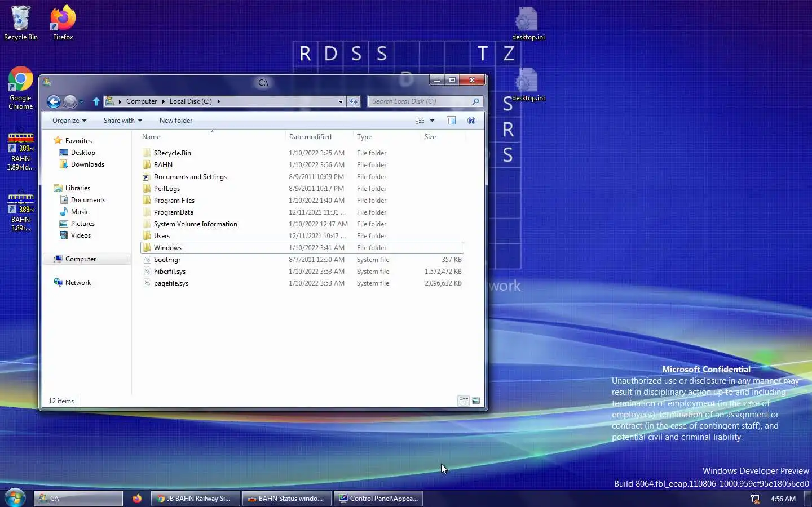Image resolution: width=812 pixels, height=507 pixels.
Task: Refresh the Local Disk (C:) view
Action: click(x=354, y=101)
